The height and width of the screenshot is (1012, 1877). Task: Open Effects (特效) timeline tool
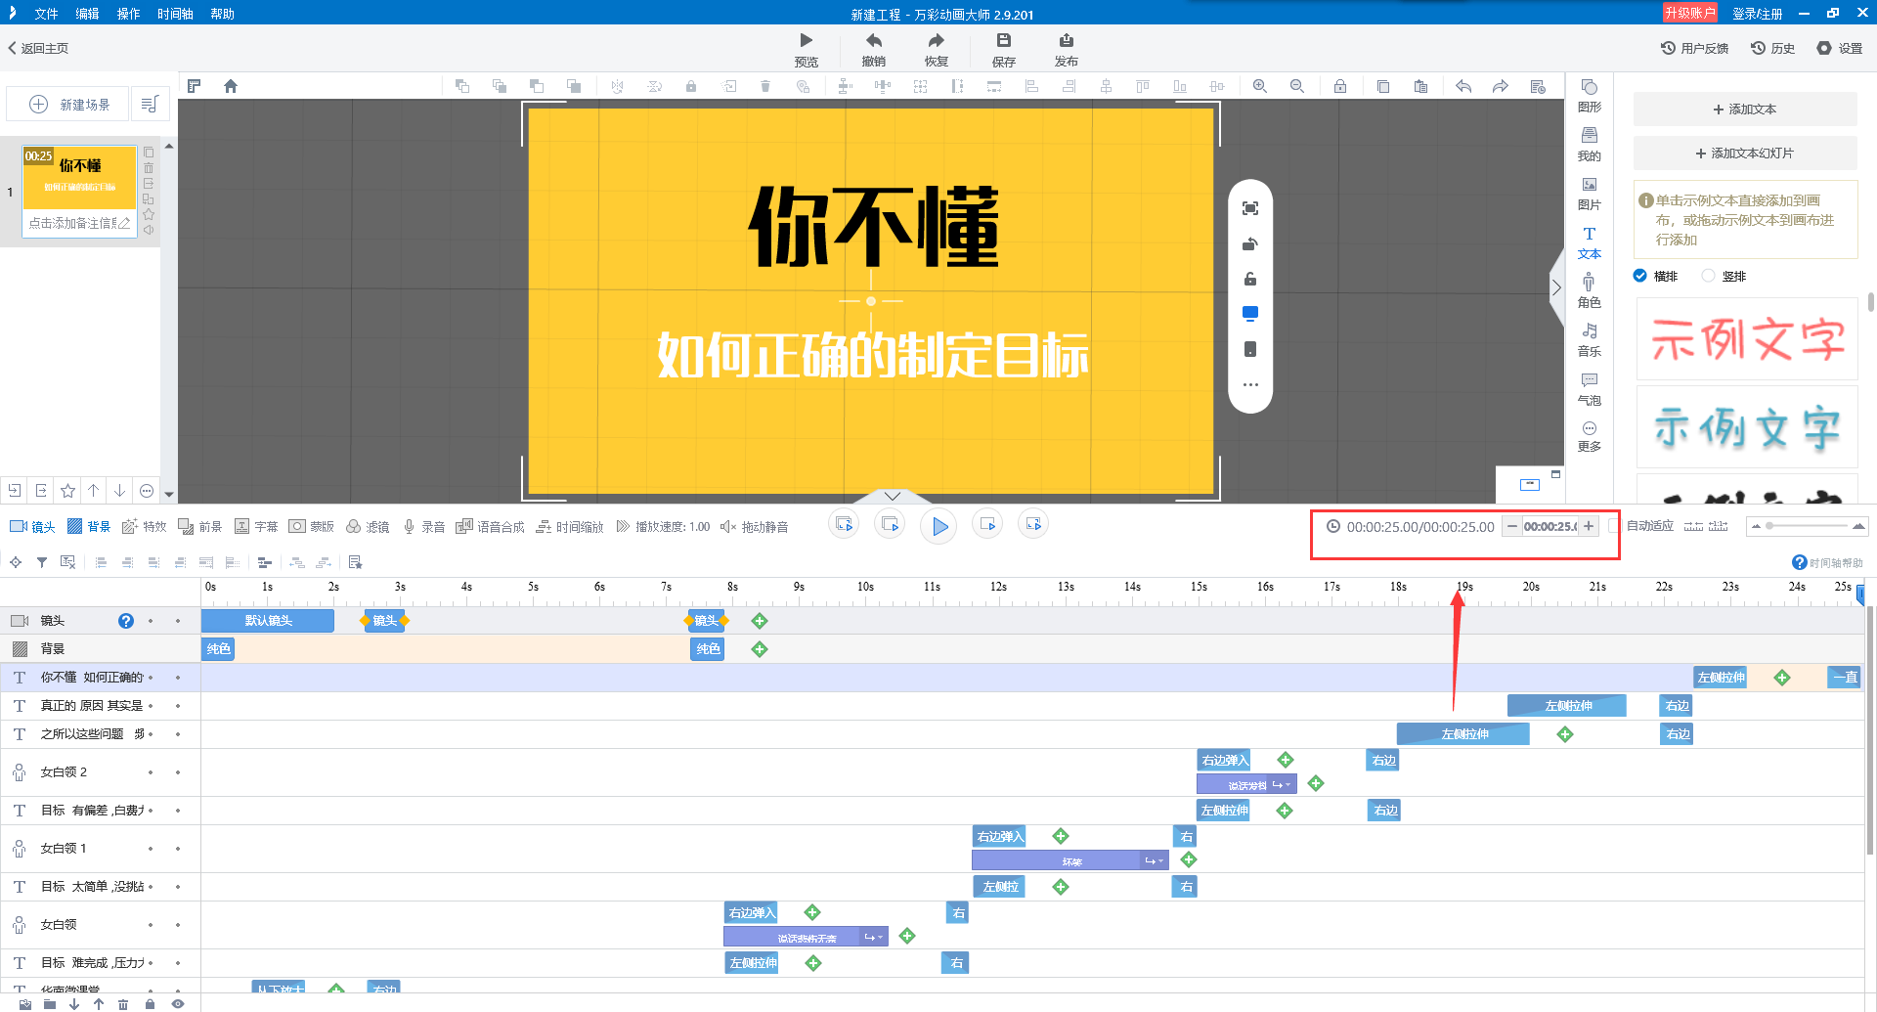point(145,527)
